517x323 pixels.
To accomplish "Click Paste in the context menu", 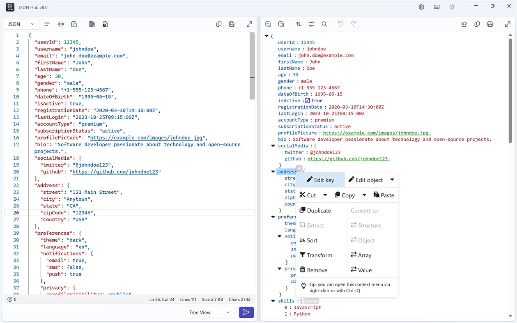I will point(384,195).
